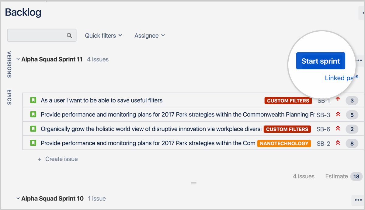Click the estimate badge showing 3 on SB-1
This screenshot has width=365, height=210.
(352, 100)
